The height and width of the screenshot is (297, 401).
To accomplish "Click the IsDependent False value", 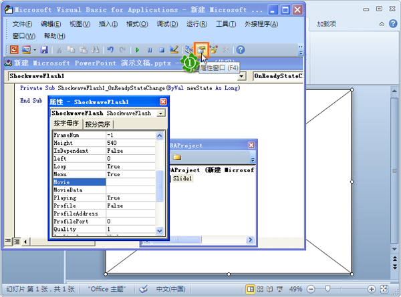I will pos(130,151).
